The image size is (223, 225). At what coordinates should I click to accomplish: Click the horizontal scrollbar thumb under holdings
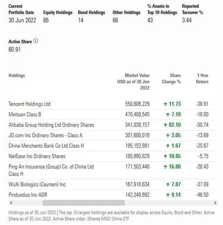coord(84,203)
